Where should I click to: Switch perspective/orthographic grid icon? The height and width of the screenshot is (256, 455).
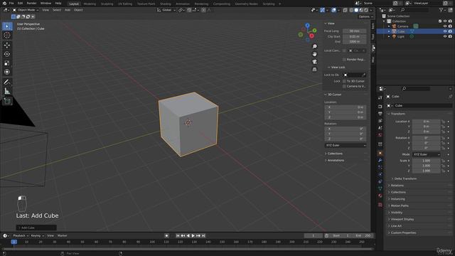coord(314,69)
